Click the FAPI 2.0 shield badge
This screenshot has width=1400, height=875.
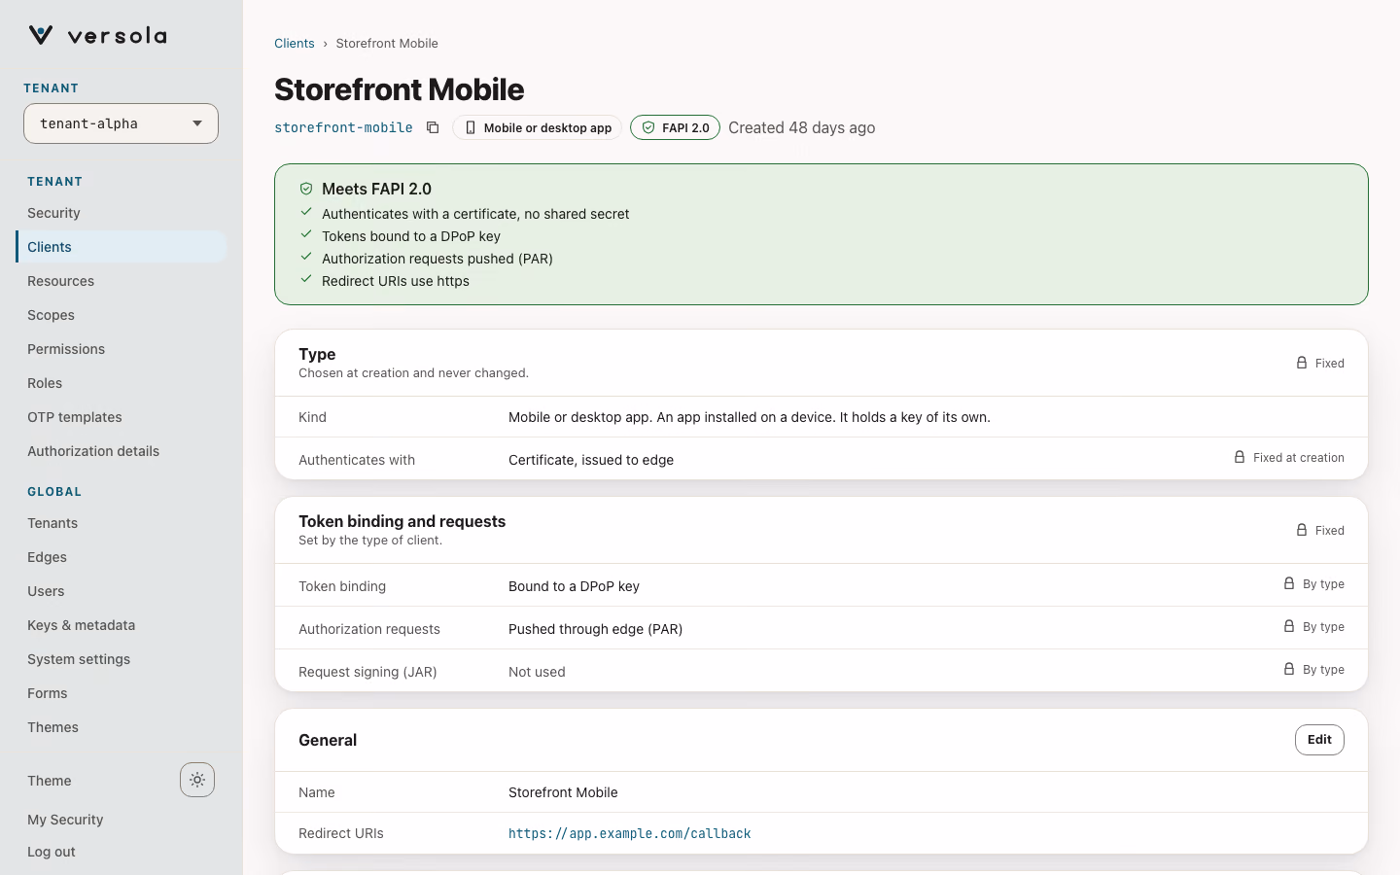[675, 127]
